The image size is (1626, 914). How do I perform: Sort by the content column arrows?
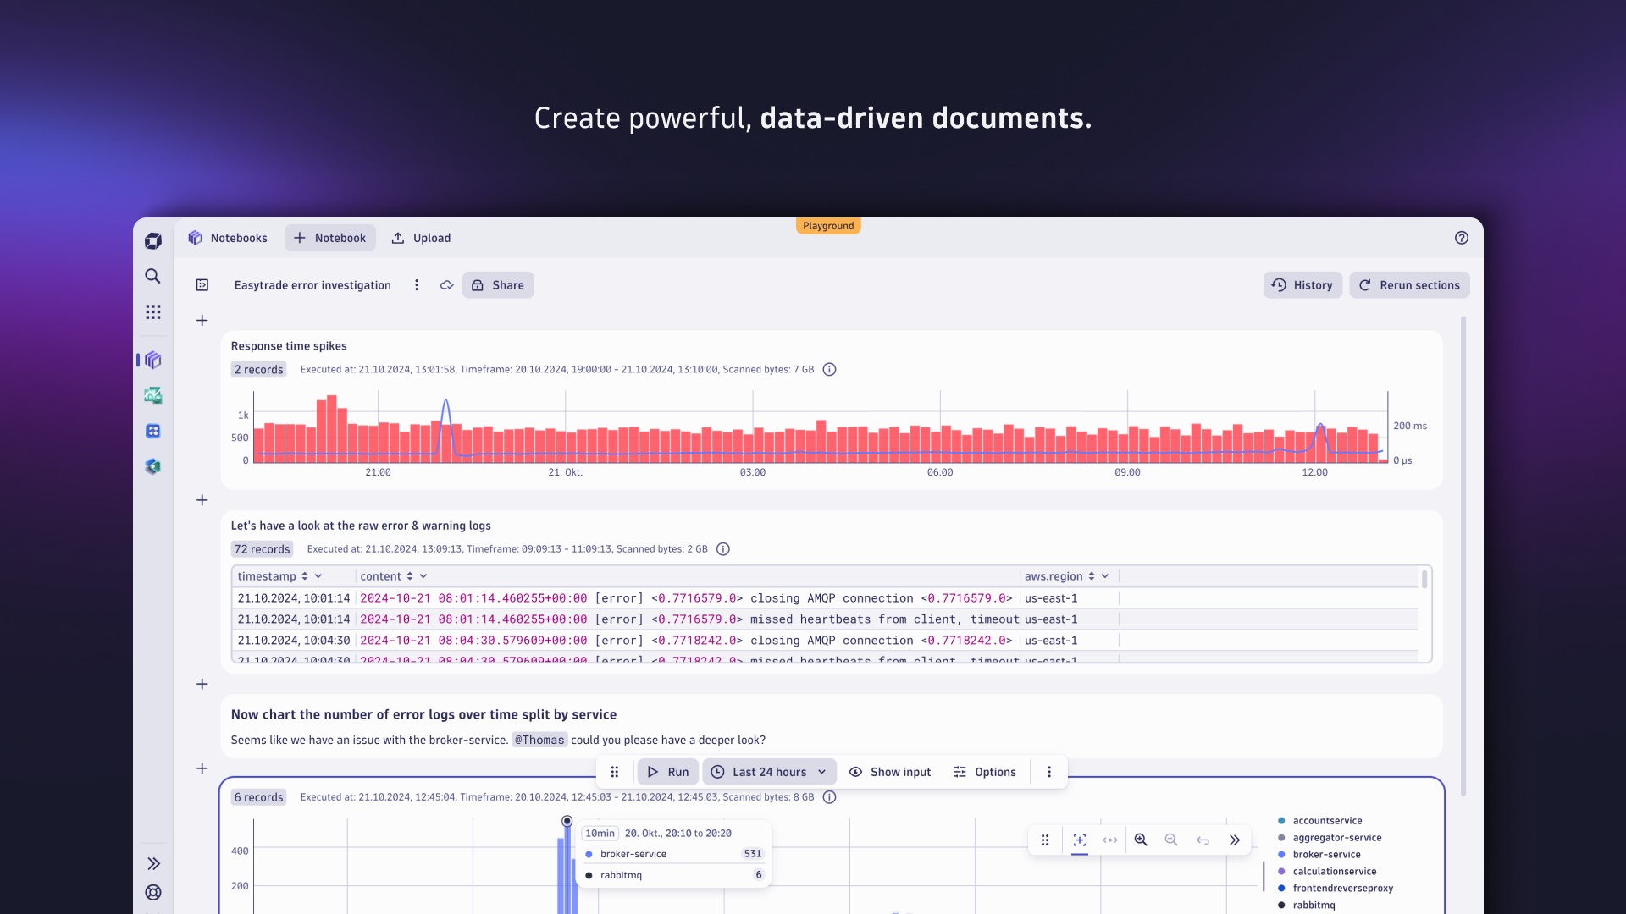[x=410, y=576]
